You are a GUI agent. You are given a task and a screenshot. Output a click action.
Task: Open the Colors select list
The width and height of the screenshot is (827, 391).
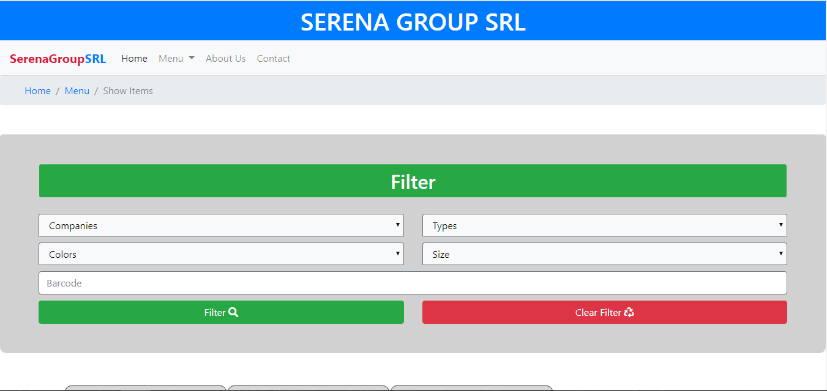click(x=221, y=254)
